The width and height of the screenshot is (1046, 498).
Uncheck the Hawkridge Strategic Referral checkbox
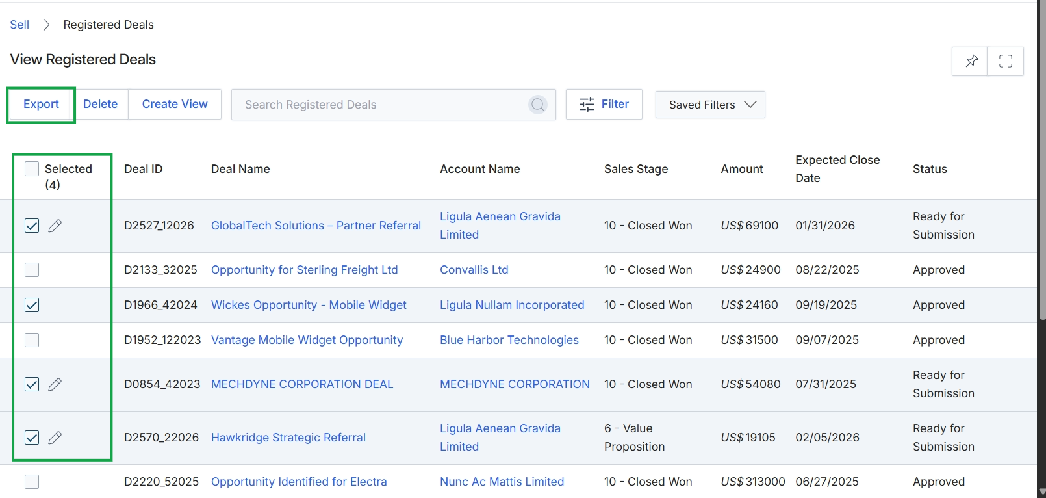(32, 438)
